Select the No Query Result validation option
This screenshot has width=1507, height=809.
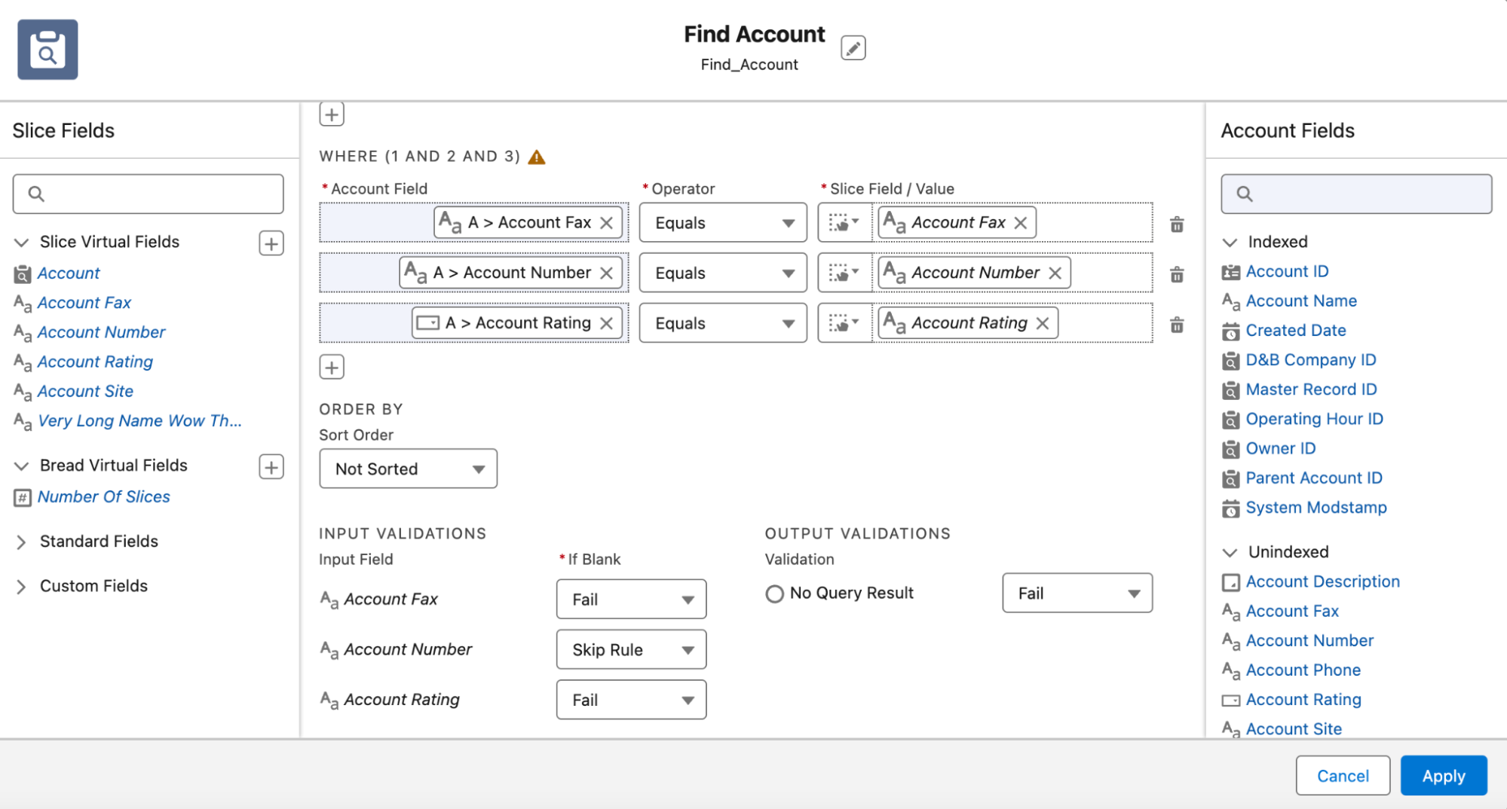(x=774, y=594)
